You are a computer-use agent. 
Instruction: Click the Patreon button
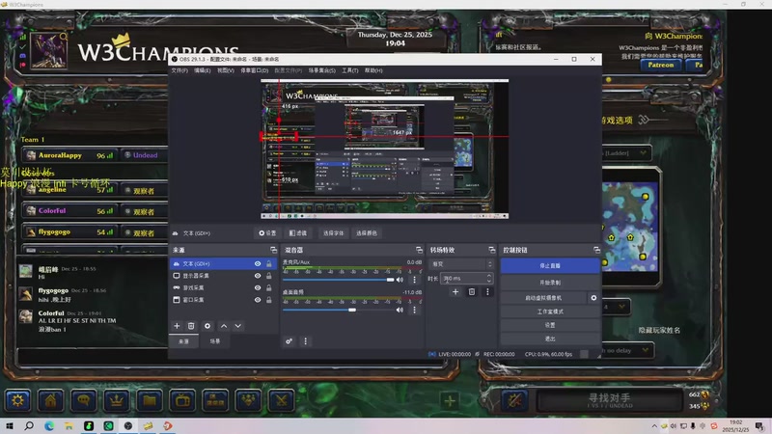pyautogui.click(x=660, y=65)
